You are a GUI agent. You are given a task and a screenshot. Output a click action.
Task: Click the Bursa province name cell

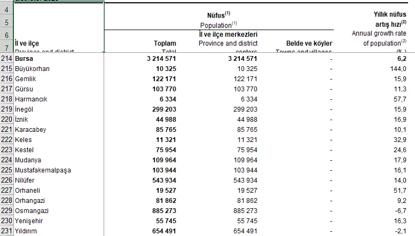(x=59, y=59)
